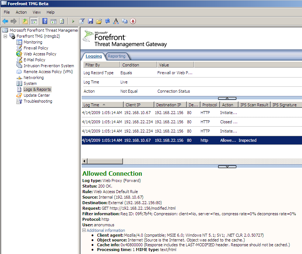Open the View menu
Viewport: 302px width, 254px height.
(x=37, y=12)
